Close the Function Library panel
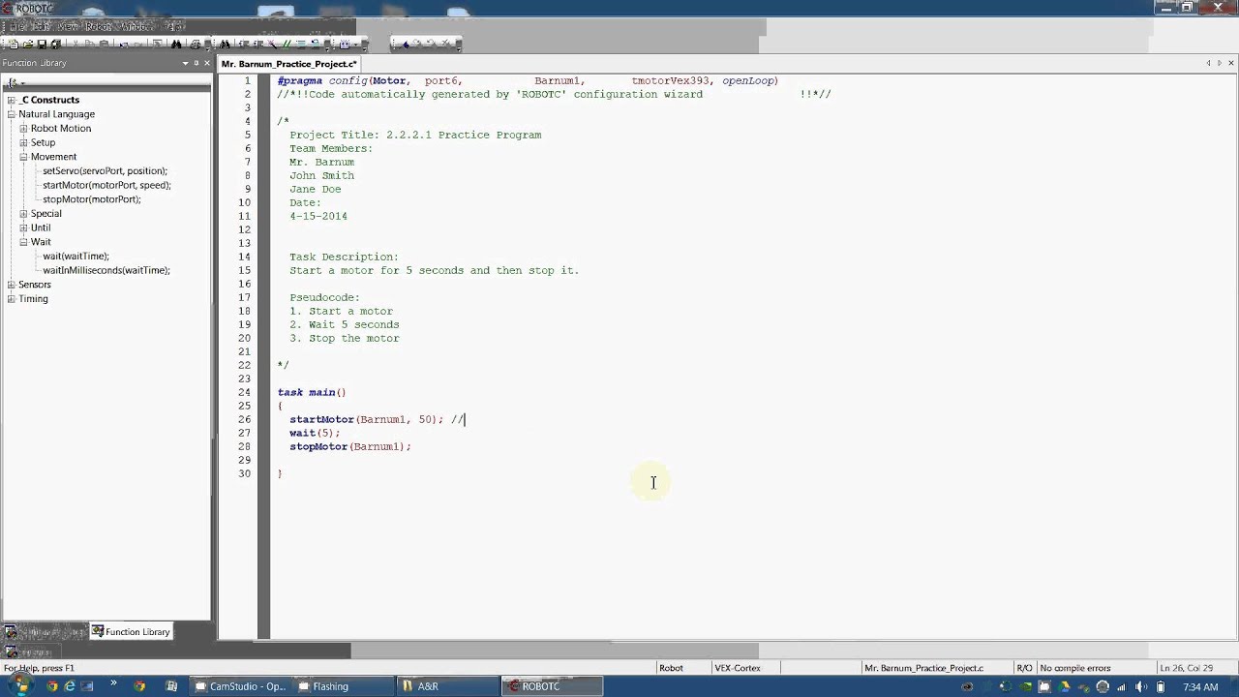Viewport: 1239px width, 697px height. 207,63
